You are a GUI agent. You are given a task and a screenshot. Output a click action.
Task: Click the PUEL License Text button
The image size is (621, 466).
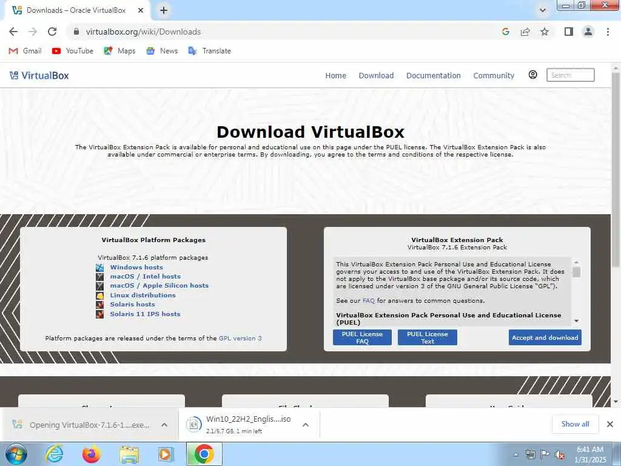[x=428, y=337]
